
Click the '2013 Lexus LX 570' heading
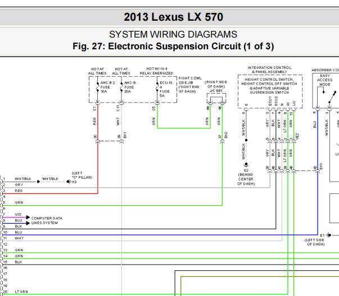pos(173,17)
